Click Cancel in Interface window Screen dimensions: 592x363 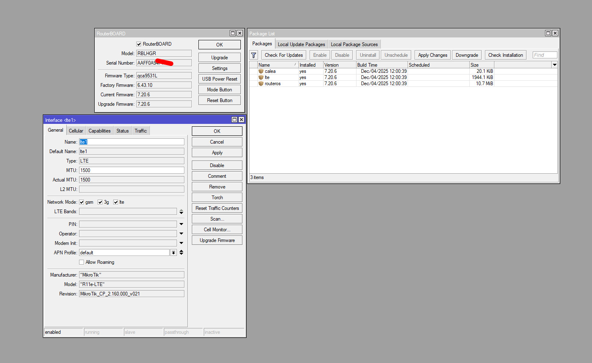(217, 142)
